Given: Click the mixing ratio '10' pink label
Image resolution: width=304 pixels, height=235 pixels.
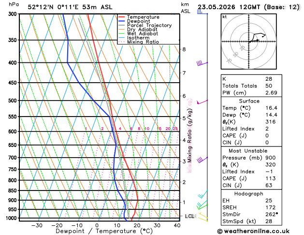Looking at the screenshot, I should pos(147,129).
